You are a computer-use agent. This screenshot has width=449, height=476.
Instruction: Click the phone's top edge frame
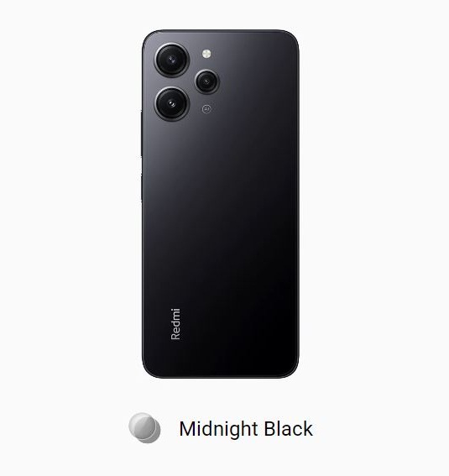tap(221, 31)
